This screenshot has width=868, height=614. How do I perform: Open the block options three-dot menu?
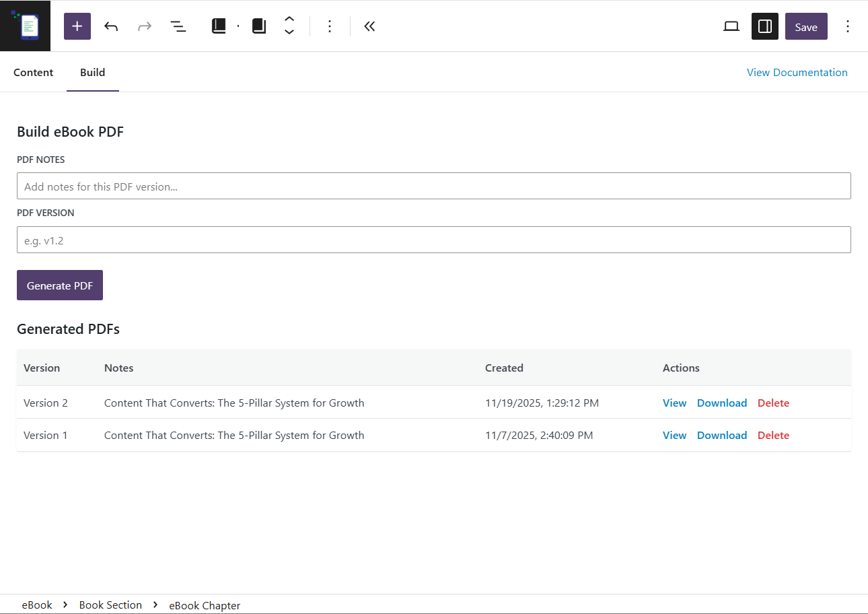[x=330, y=26]
